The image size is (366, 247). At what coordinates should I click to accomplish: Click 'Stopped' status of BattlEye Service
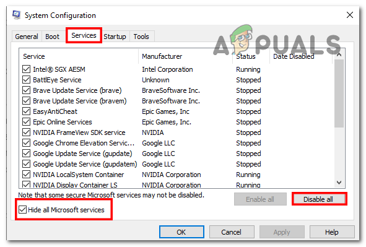point(248,80)
